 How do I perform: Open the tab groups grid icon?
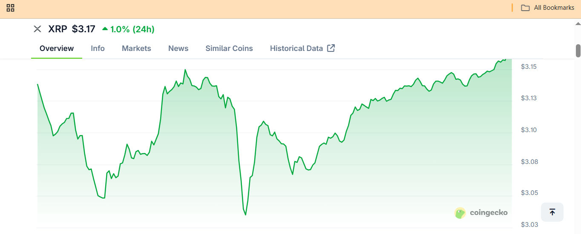click(11, 8)
